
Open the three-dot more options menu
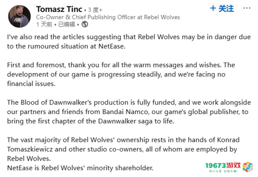pos(247,8)
